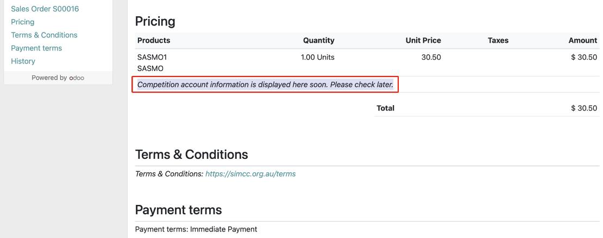Click the Pricing section heading

(x=155, y=22)
